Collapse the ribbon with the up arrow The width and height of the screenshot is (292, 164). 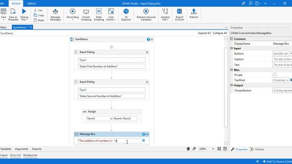(x=265, y=3)
